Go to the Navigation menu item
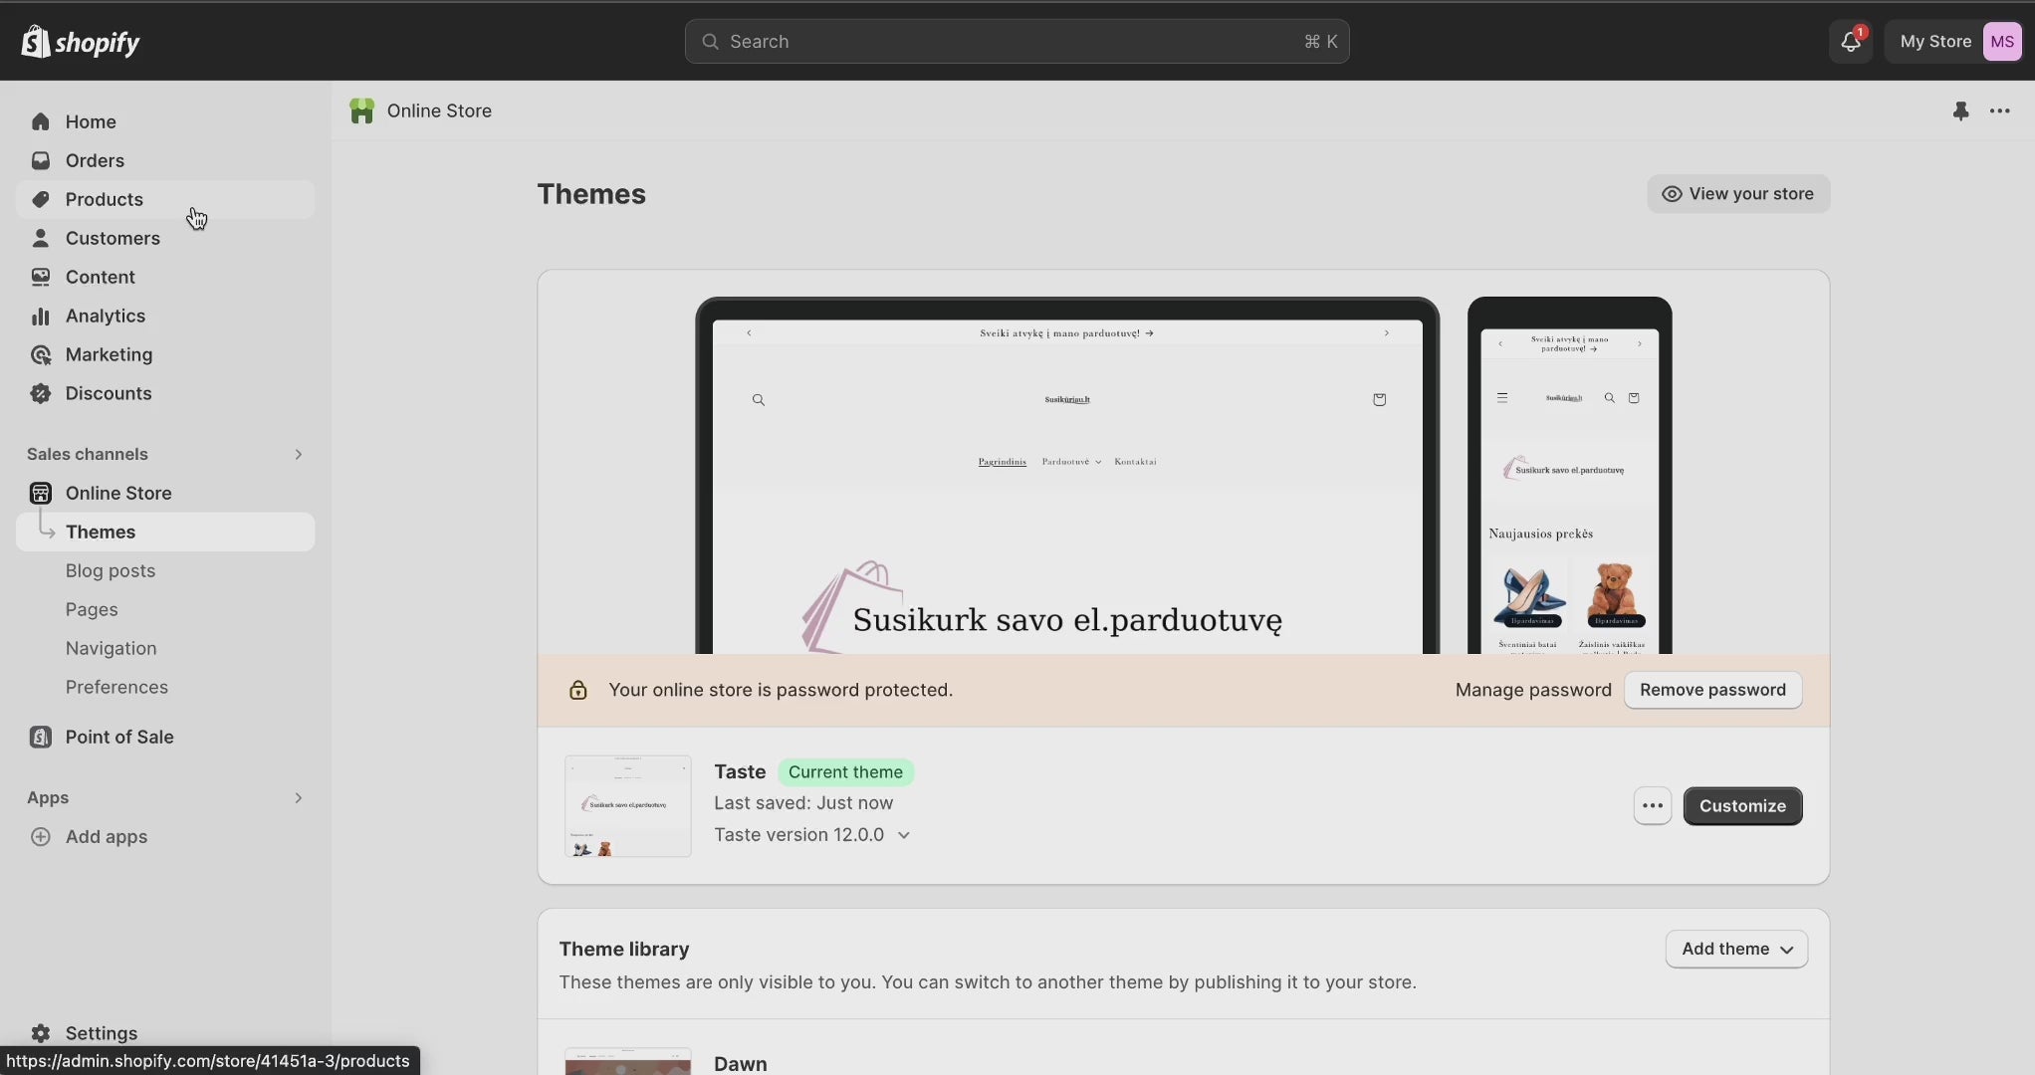2035x1075 pixels. [111, 649]
